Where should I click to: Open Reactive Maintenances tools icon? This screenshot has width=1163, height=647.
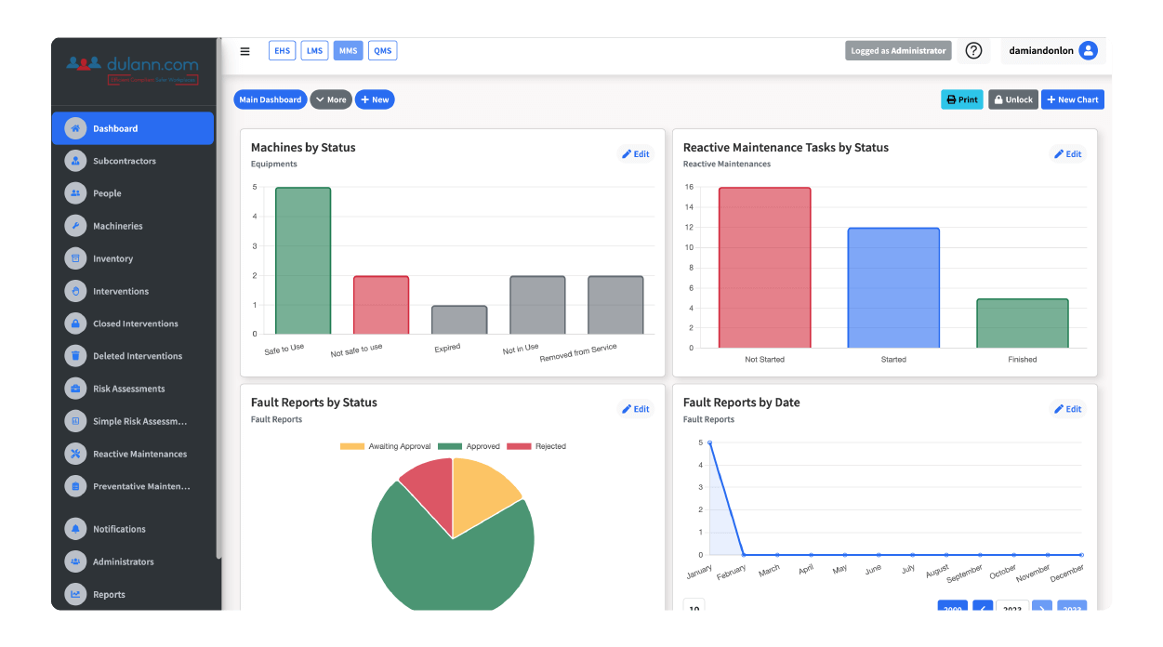pos(75,454)
